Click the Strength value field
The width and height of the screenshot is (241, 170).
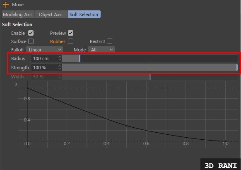pyautogui.click(x=45, y=68)
